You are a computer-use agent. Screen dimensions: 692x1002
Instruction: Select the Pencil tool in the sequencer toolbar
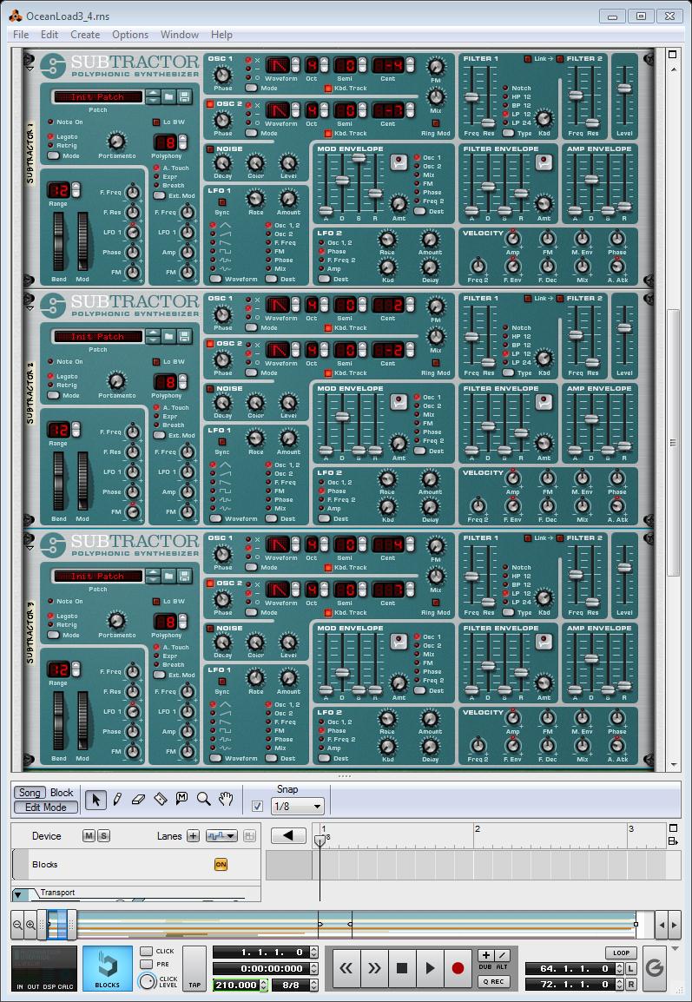click(117, 799)
